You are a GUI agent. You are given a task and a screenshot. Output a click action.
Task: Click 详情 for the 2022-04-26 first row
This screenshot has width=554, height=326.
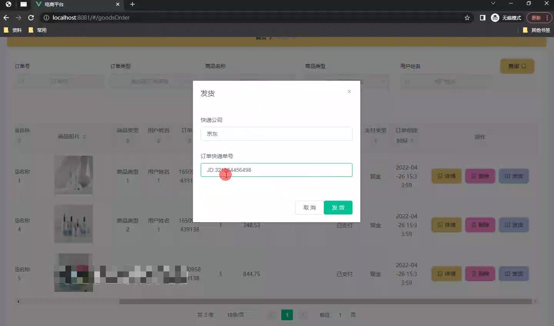(x=446, y=176)
